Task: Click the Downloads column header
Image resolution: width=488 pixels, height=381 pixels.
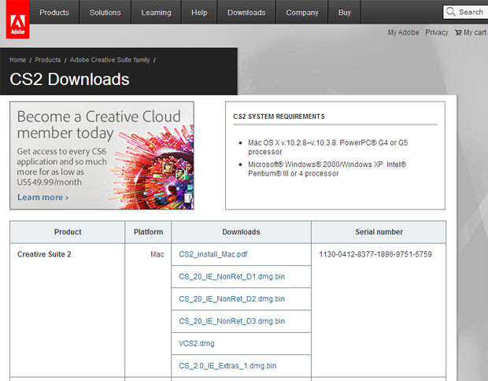Action: point(241,232)
